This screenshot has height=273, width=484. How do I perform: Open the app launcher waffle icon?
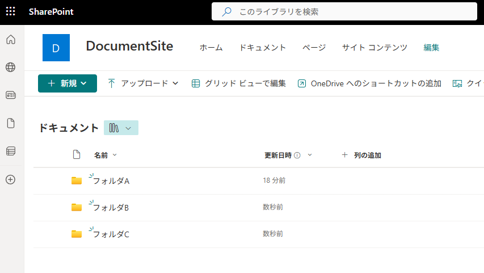(x=10, y=11)
